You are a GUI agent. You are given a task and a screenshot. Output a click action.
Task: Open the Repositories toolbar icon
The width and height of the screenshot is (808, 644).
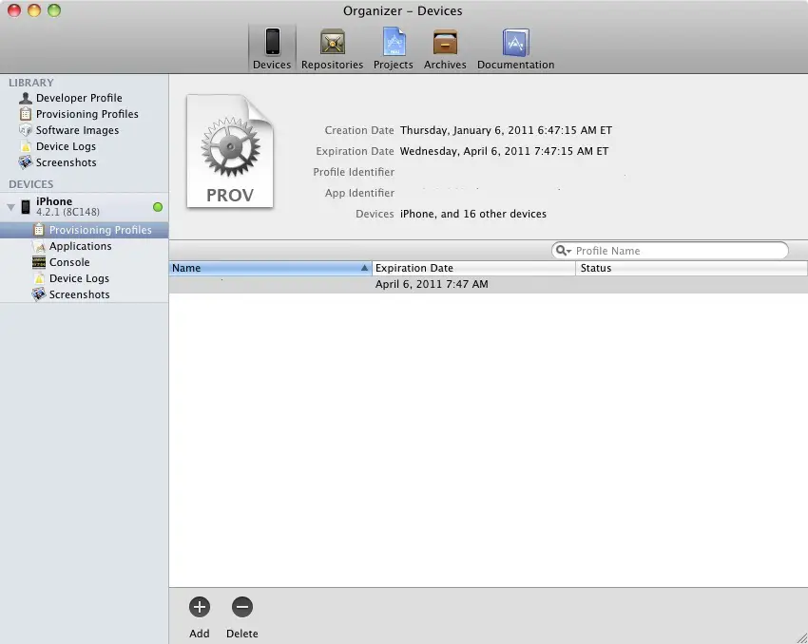(x=332, y=47)
